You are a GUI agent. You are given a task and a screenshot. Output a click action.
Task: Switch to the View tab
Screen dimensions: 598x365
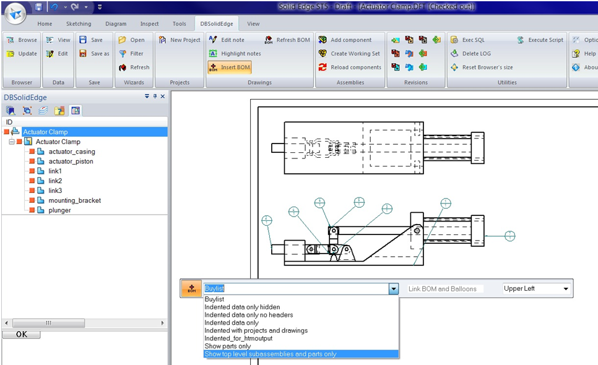point(253,24)
